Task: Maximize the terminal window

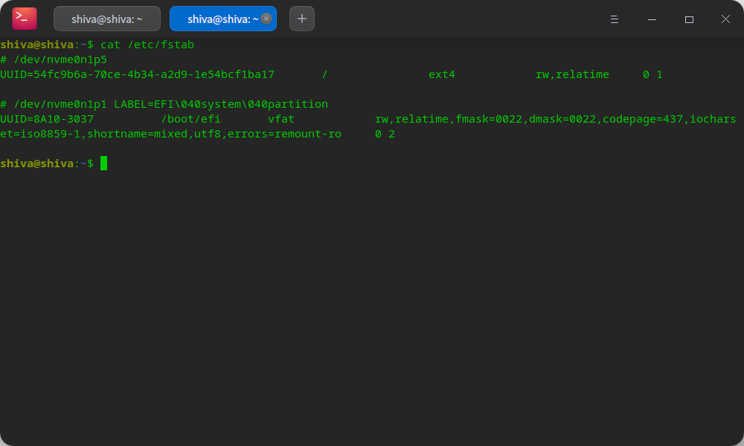Action: click(x=689, y=19)
